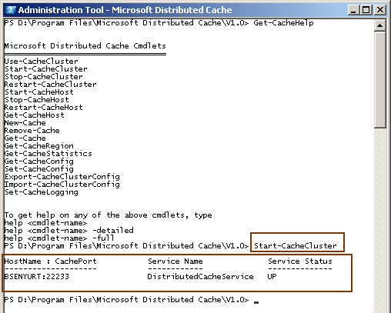This screenshot has width=391, height=313.
Task: Click the 'Set-CacheLogging' text
Action: 42,192
